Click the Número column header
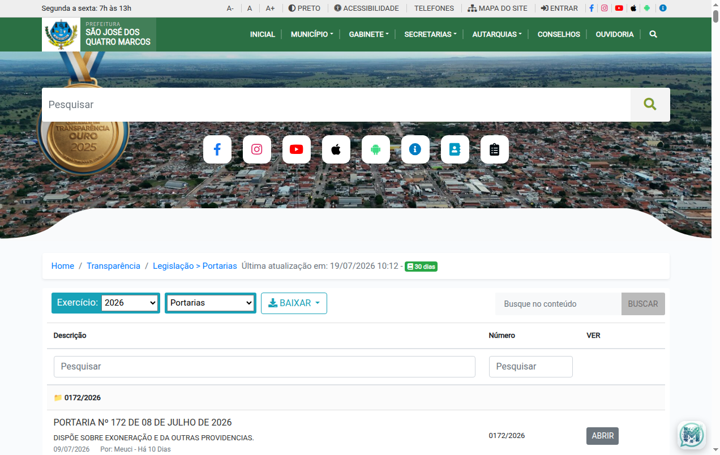Viewport: 720px width, 455px height. tap(502, 336)
